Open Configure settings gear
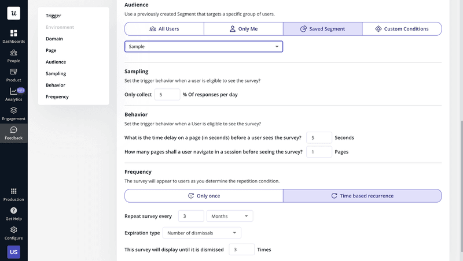 click(13, 230)
